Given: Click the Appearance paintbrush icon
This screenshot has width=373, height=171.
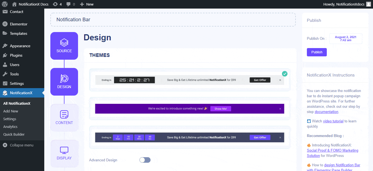Looking at the screenshot, I should point(5,46).
